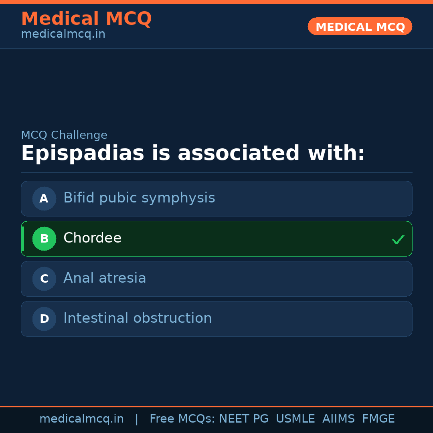This screenshot has width=433, height=433.
Task: Click the letter D circle icon
Action: (x=44, y=319)
